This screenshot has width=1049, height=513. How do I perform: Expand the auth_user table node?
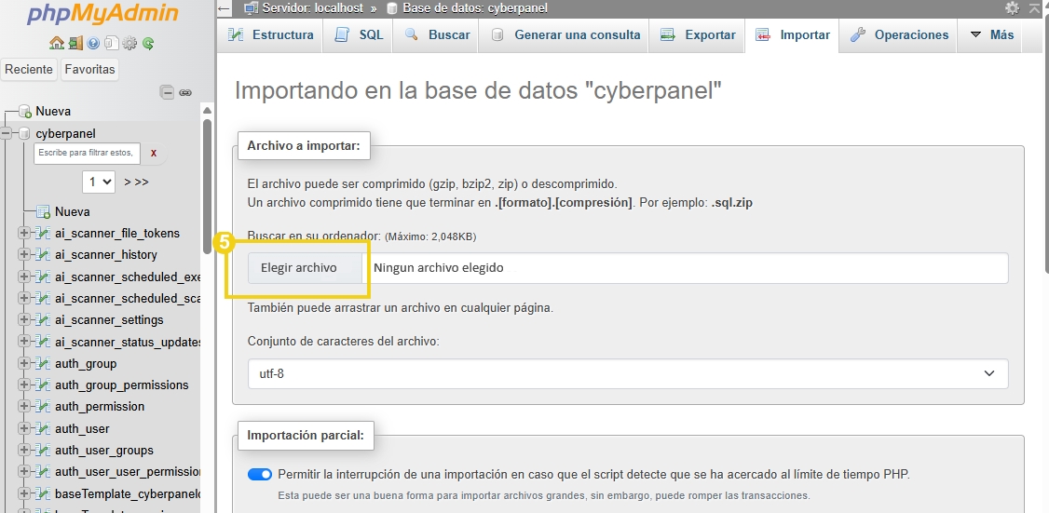[x=25, y=428]
